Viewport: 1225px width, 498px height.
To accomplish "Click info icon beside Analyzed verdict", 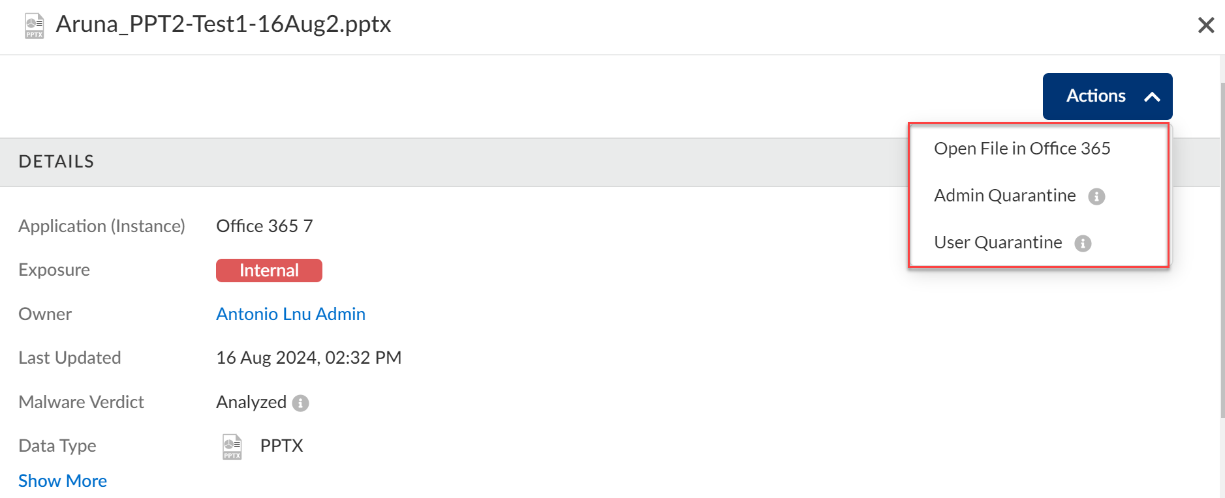I will pyautogui.click(x=300, y=403).
